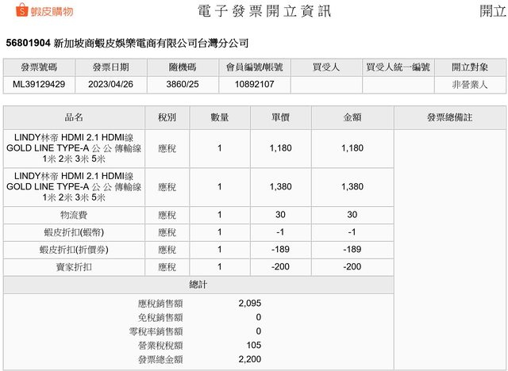Click the 蝦皮購物 brand name text

[52, 12]
